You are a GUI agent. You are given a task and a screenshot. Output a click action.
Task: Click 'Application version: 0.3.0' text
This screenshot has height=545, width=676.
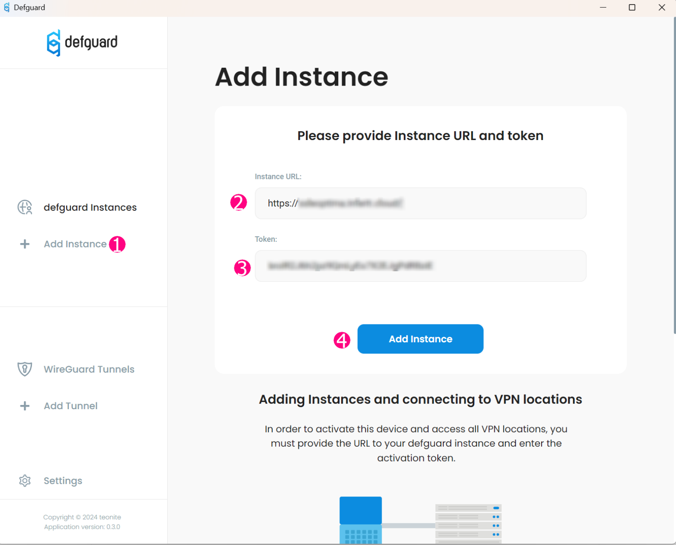[82, 527]
